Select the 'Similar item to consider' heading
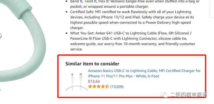Image resolution: width=214 pixels, height=104 pixels. click(x=92, y=64)
